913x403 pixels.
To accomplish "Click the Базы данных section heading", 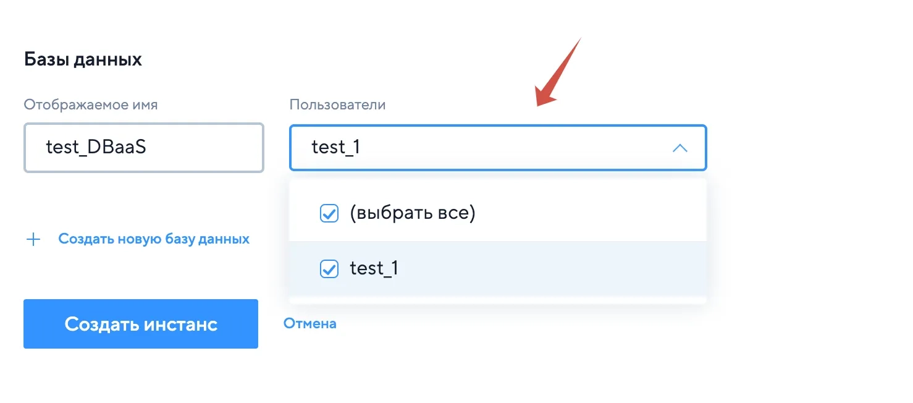I will (83, 59).
